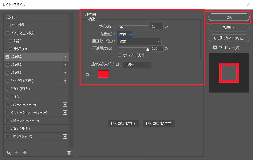Select the ドロップシャドウ row label
253x160 pixels.
tap(22, 136)
